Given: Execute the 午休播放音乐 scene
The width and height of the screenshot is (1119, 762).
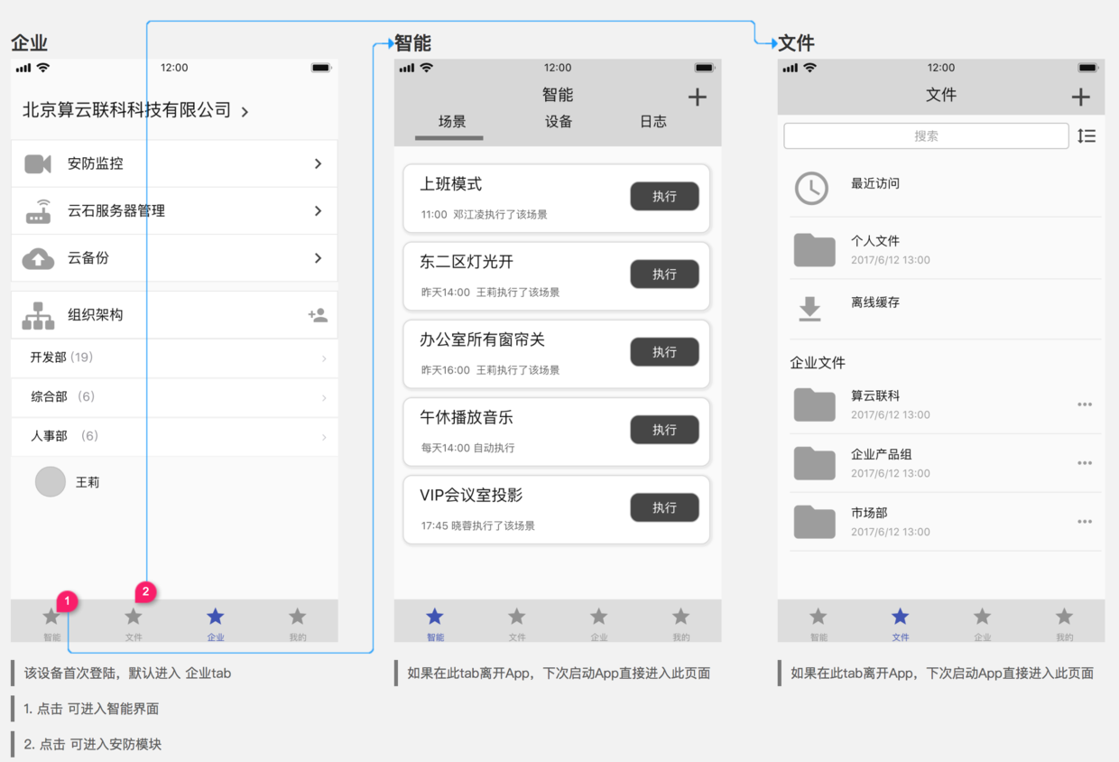Looking at the screenshot, I should 664,430.
